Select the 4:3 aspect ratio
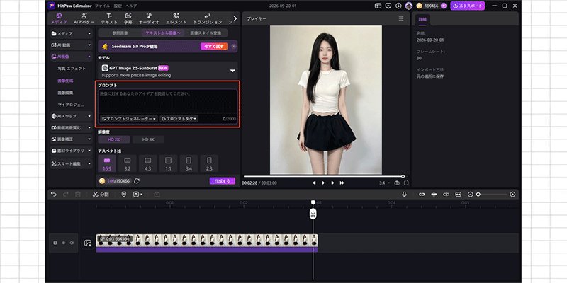The image size is (567, 283). pos(148,163)
